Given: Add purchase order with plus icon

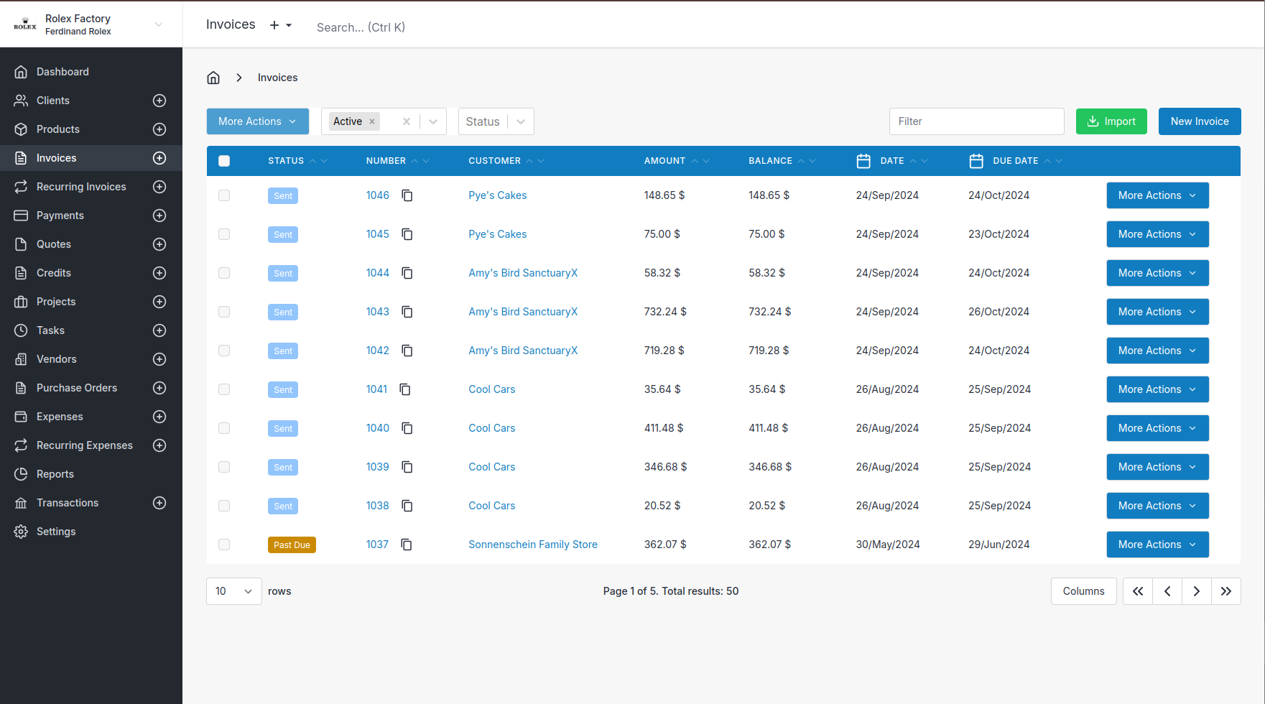Looking at the screenshot, I should (159, 388).
